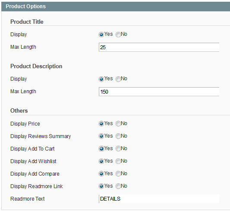Disable Display Reviews Summary with No
230x211 pixels.
coord(118,136)
